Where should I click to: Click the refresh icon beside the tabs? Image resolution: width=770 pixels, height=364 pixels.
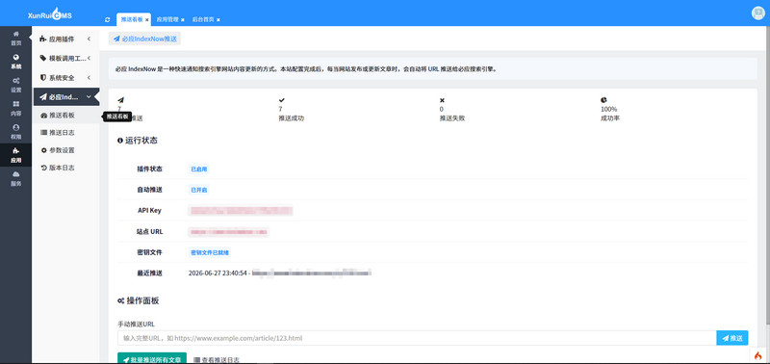(x=108, y=19)
